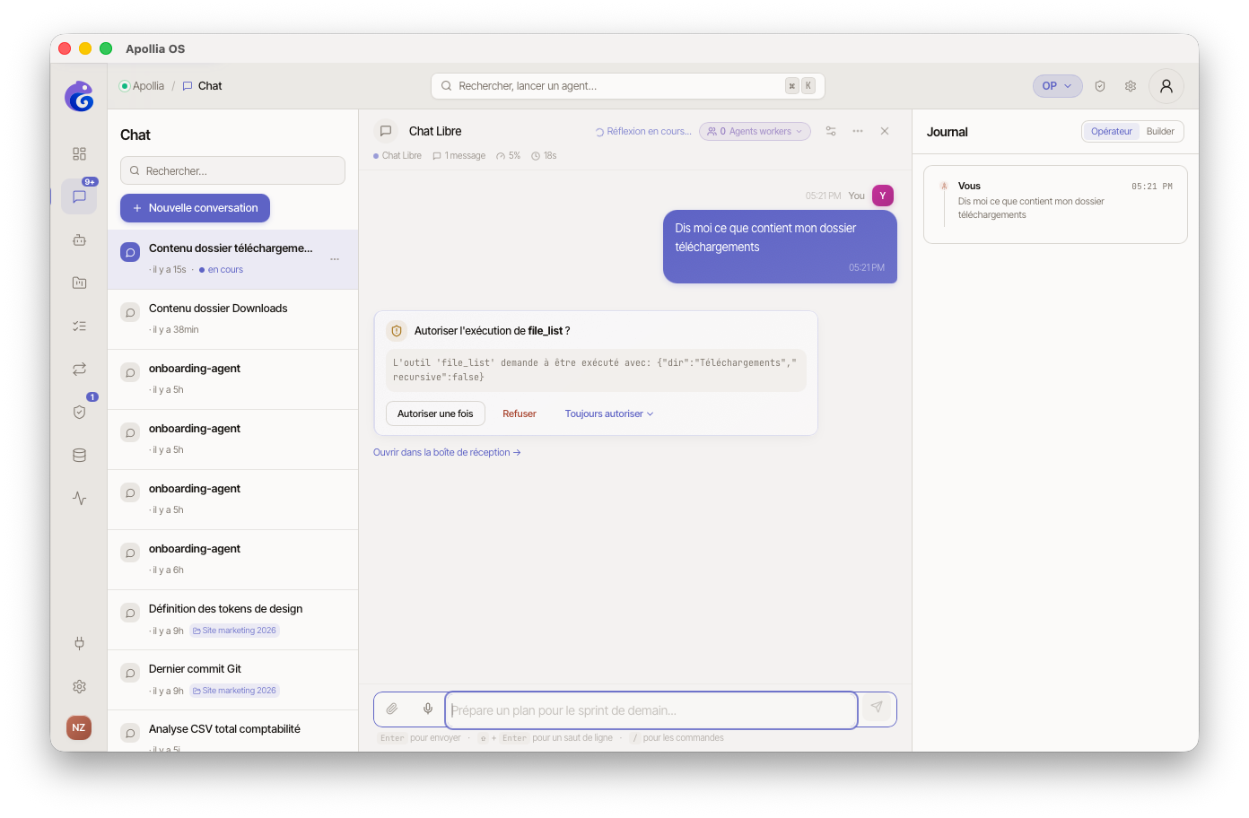
Task: Open the integrations plug icon in sidebar
Action: click(79, 643)
